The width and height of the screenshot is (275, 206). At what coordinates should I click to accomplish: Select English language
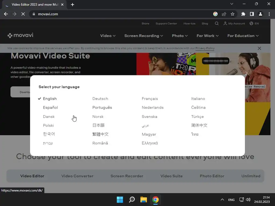point(50,99)
